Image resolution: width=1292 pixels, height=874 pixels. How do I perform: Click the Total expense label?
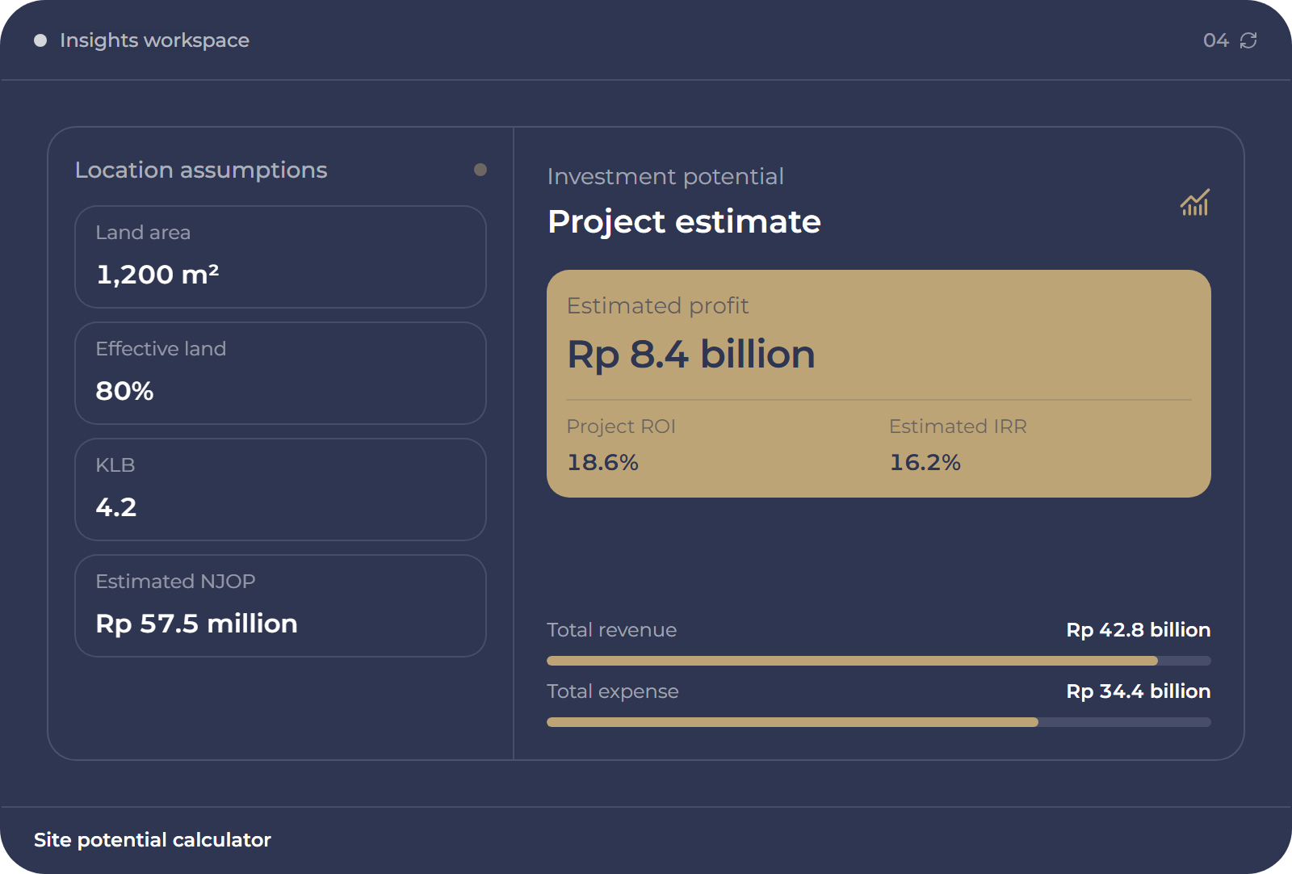pyautogui.click(x=612, y=691)
